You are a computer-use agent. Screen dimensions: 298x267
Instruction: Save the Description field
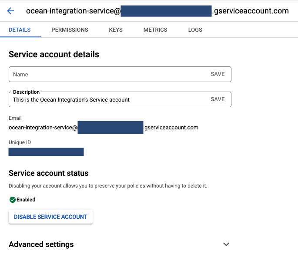218,99
